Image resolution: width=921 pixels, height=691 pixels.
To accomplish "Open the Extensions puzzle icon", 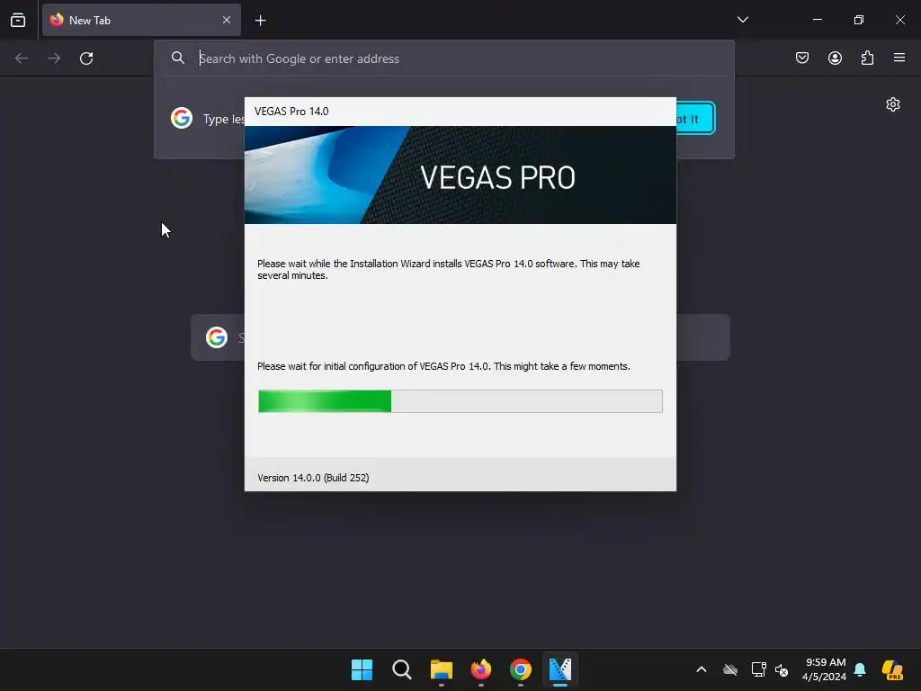I will click(867, 58).
